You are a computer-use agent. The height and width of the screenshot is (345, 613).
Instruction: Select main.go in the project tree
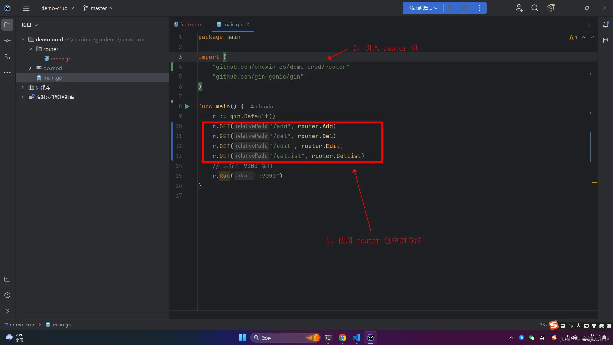coord(53,78)
